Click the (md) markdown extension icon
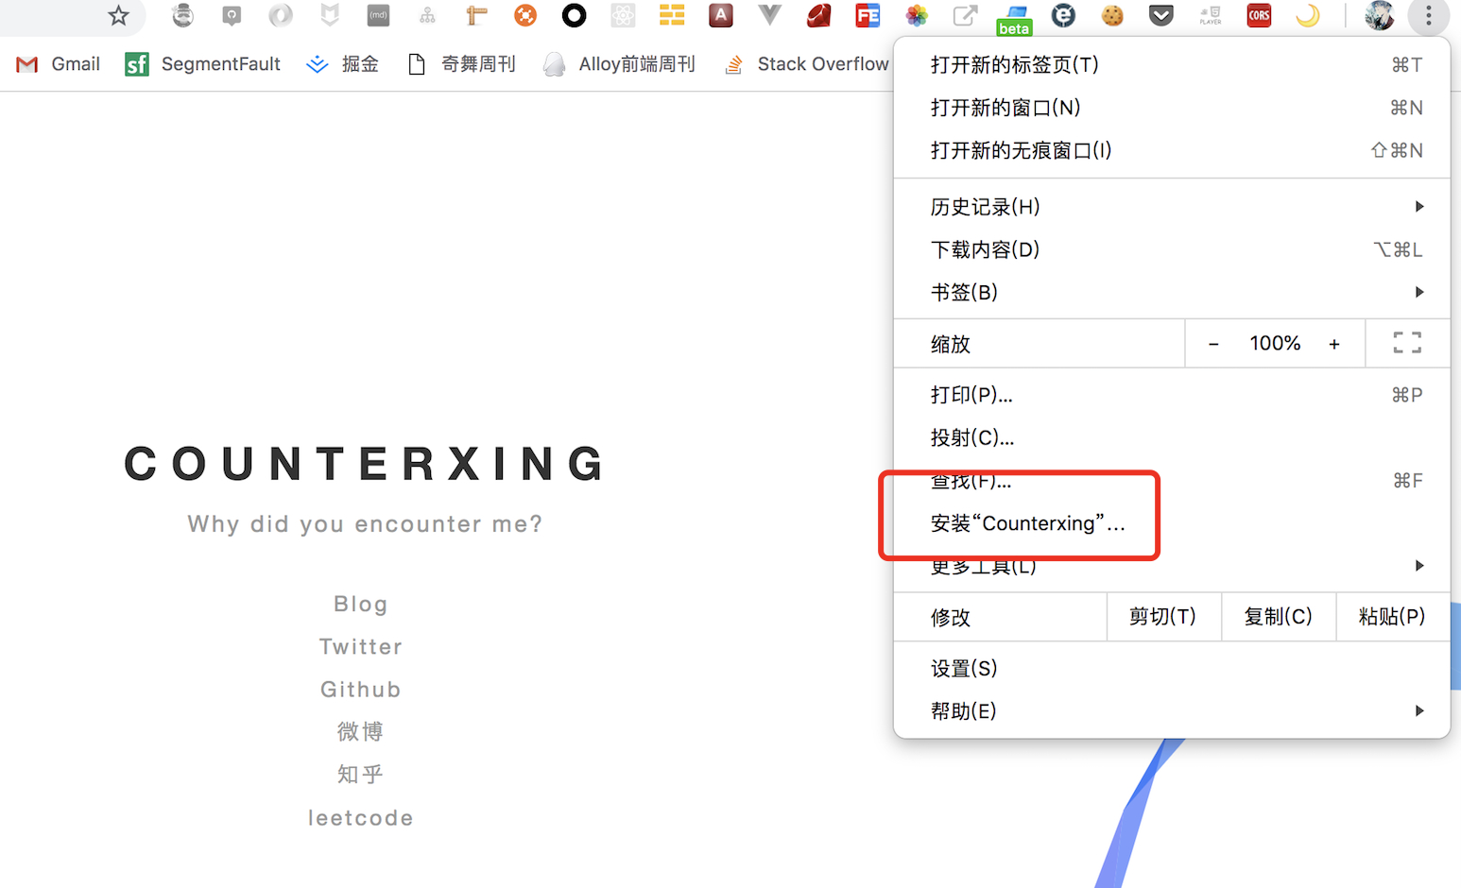This screenshot has width=1461, height=888. click(378, 16)
